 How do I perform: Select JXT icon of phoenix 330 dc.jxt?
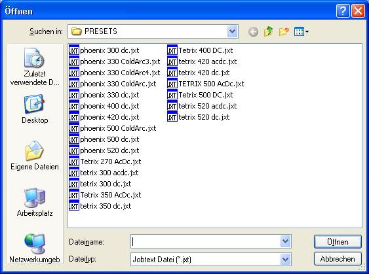point(73,95)
